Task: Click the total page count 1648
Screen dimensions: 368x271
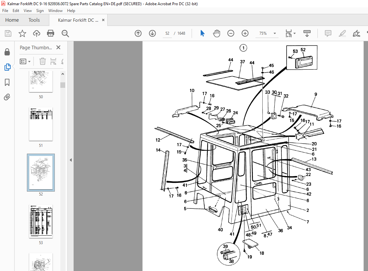Action: pos(181,33)
